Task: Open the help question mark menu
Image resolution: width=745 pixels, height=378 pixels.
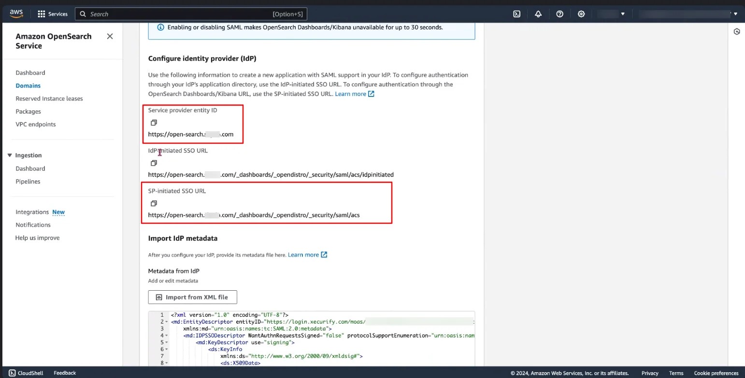Action: pyautogui.click(x=559, y=14)
